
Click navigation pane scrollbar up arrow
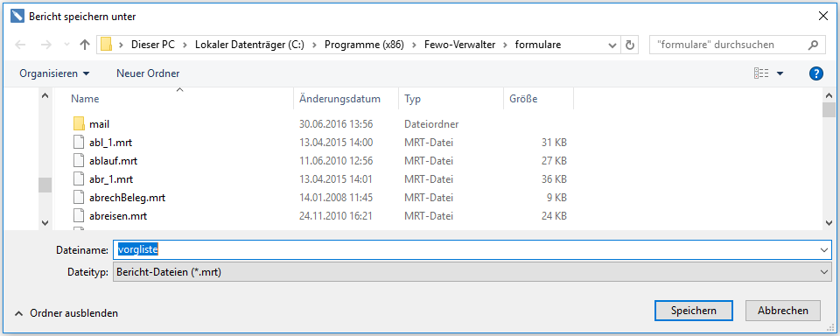(45, 95)
